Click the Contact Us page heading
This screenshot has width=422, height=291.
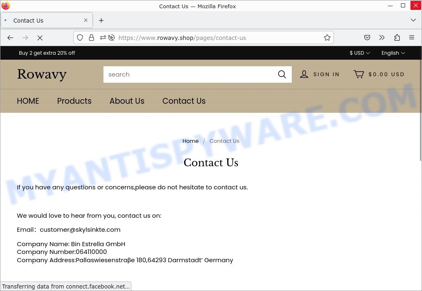pyautogui.click(x=211, y=163)
